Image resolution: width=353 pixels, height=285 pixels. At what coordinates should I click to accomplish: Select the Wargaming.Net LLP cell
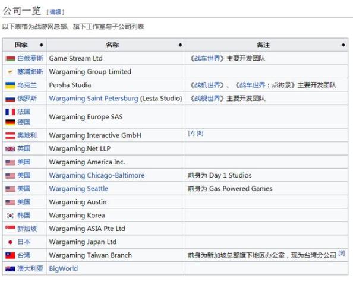pyautogui.click(x=115, y=148)
